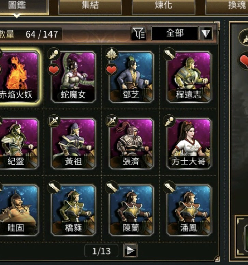Screen dimensions: 248x265
Task: Toggle the heart favorite on 鄧芝
Action: click(x=112, y=70)
